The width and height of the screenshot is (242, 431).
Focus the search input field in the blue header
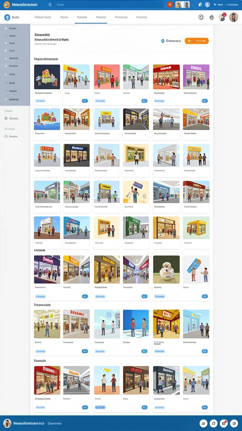pyautogui.click(x=109, y=5)
